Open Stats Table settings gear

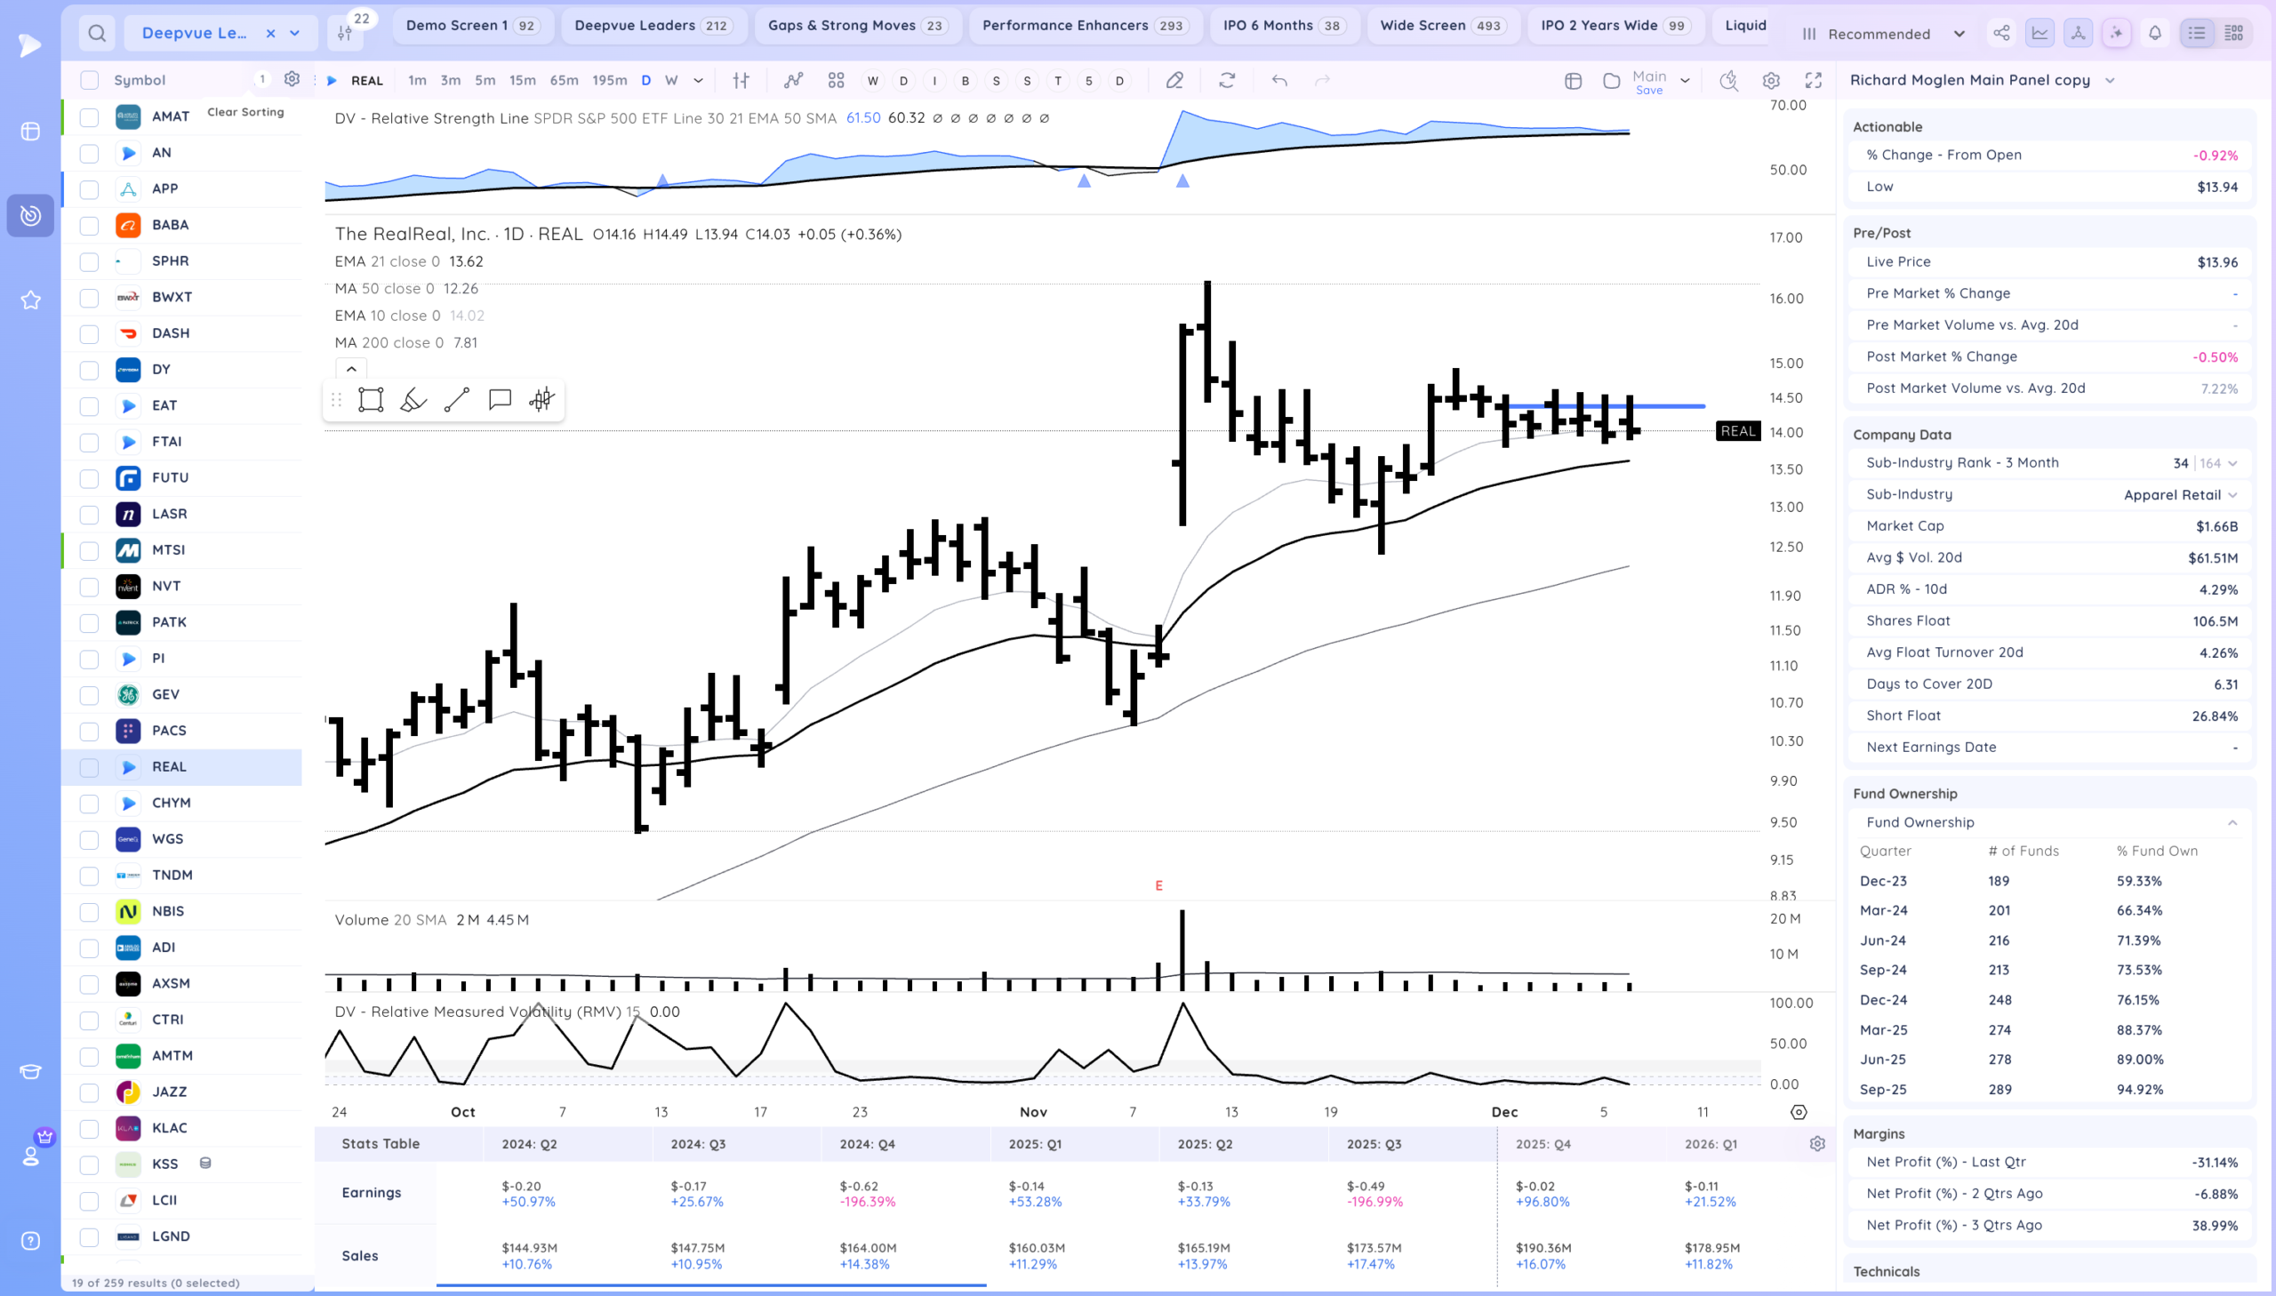coord(1817,1144)
